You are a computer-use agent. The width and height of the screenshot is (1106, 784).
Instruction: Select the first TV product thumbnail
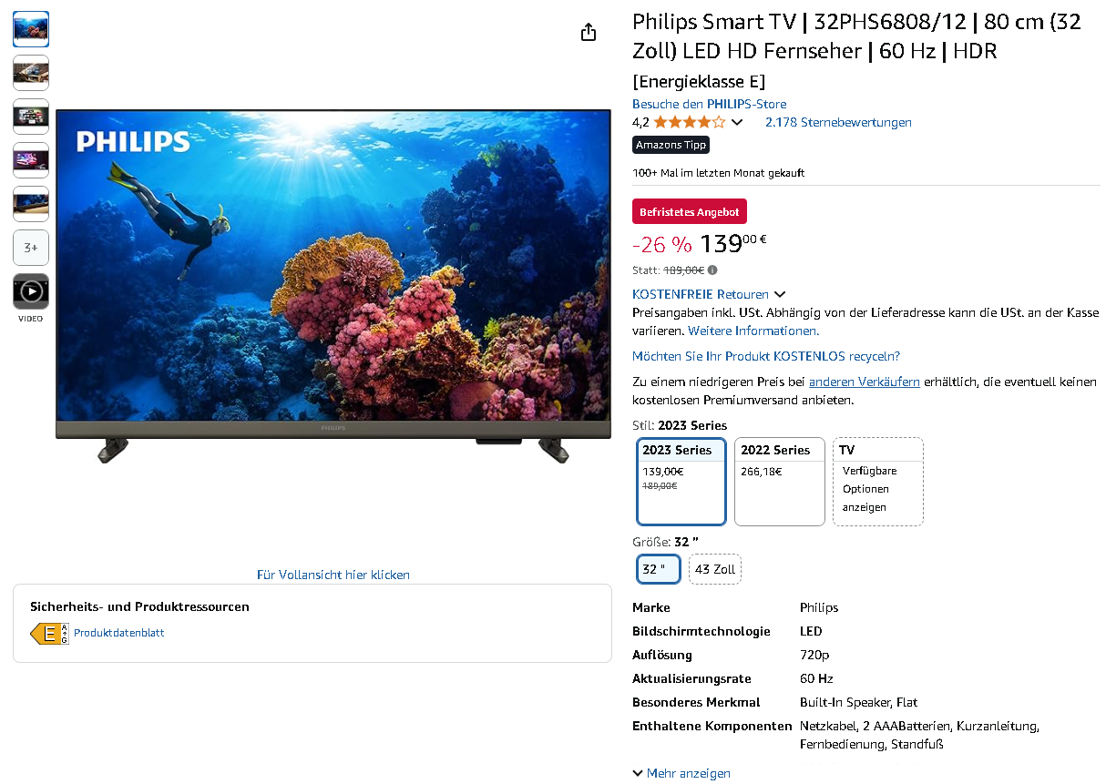pos(31,29)
